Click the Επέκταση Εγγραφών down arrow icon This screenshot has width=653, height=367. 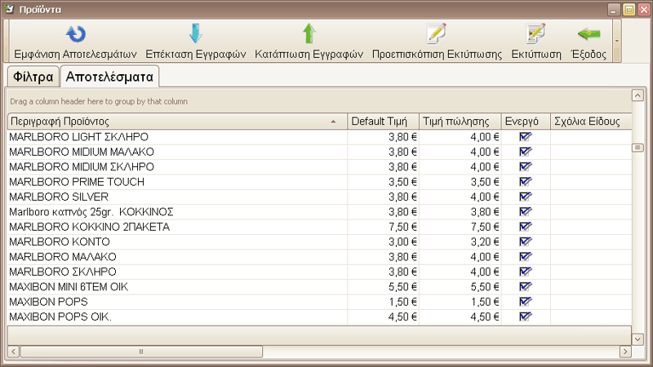click(x=196, y=33)
